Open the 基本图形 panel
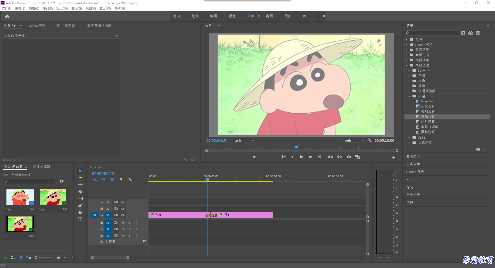The image size is (495, 268). [x=413, y=156]
